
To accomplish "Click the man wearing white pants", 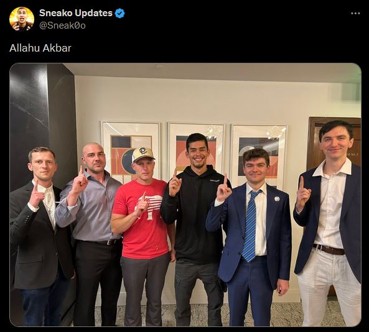I will [x=329, y=223].
